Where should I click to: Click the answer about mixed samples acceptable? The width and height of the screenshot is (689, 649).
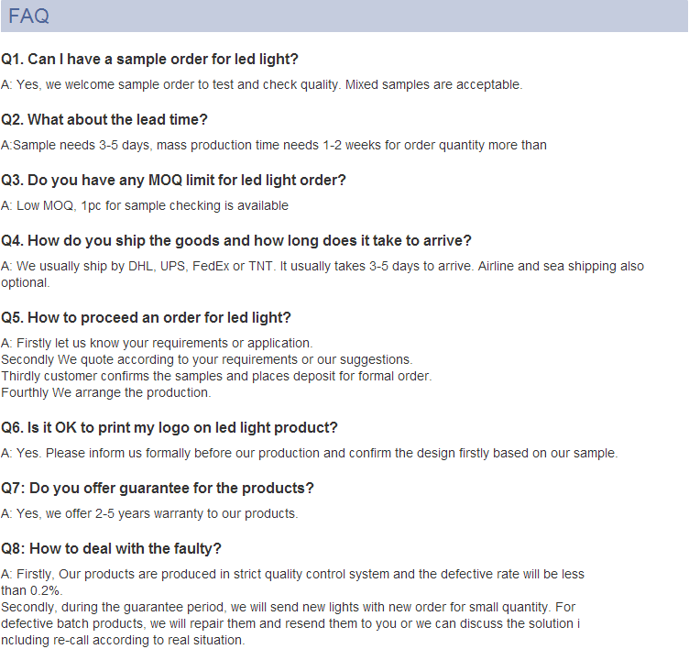pos(261,84)
